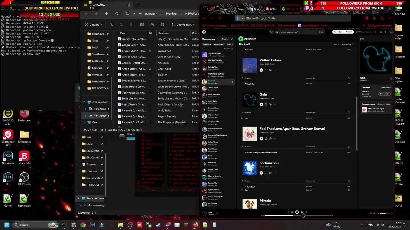Click Install app link in Spotify header

(366, 32)
